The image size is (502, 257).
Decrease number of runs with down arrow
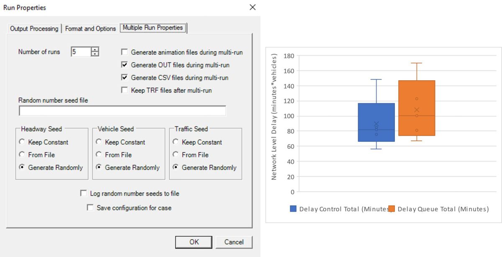(x=95, y=54)
